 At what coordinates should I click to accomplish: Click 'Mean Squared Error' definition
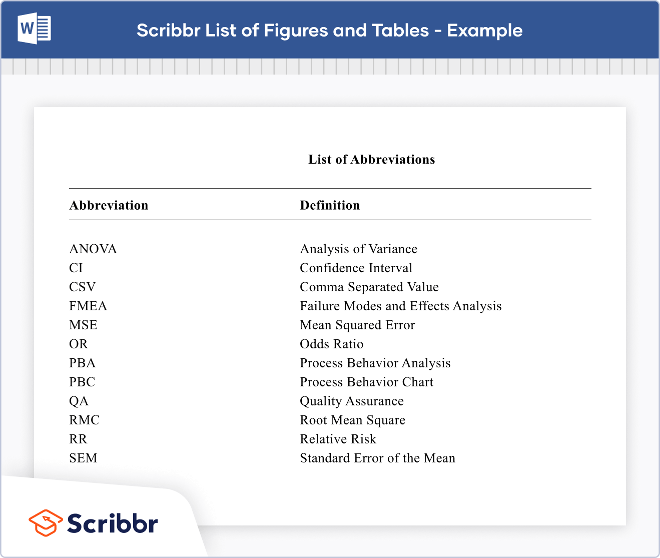pyautogui.click(x=357, y=325)
